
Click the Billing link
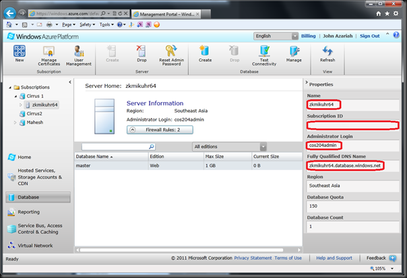pyautogui.click(x=309, y=36)
